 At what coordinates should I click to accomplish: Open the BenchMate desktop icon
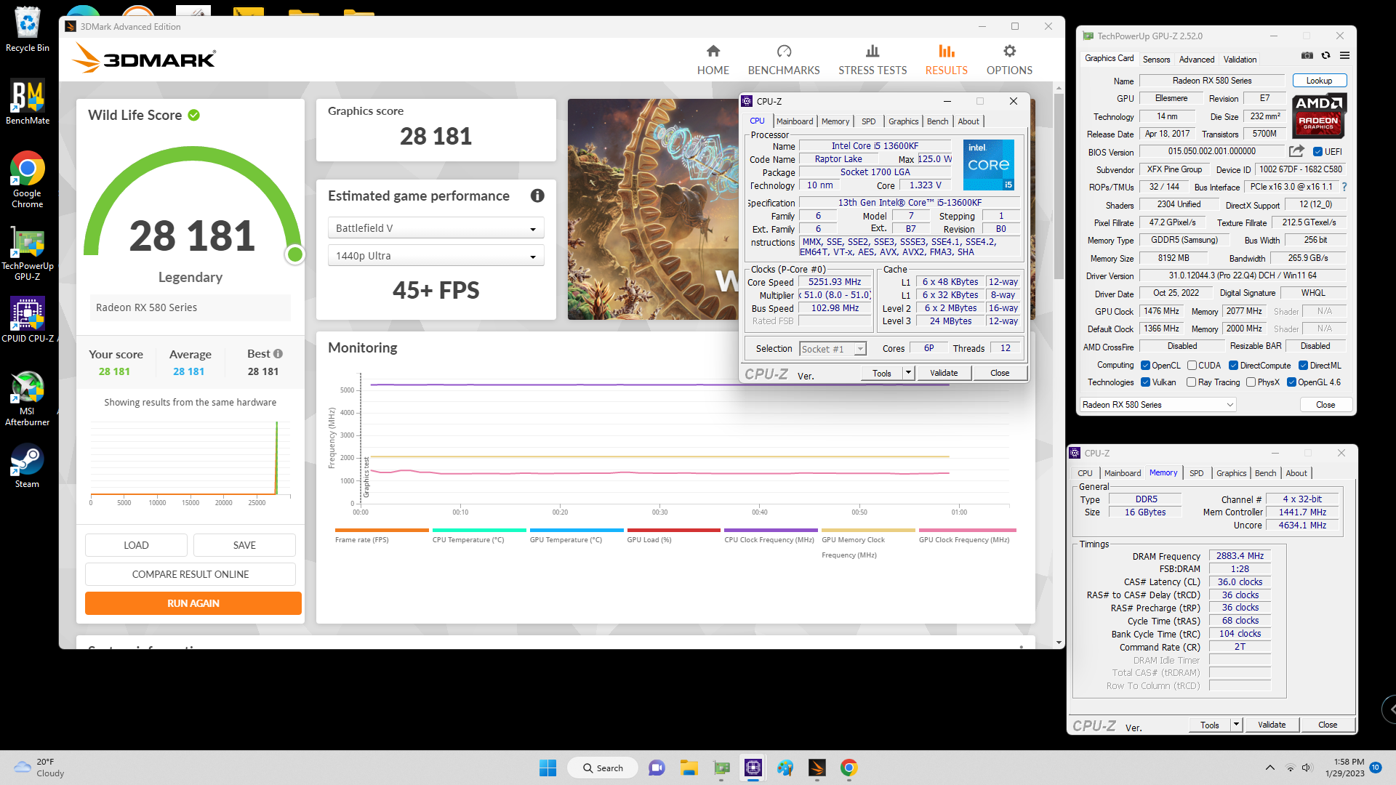click(27, 102)
